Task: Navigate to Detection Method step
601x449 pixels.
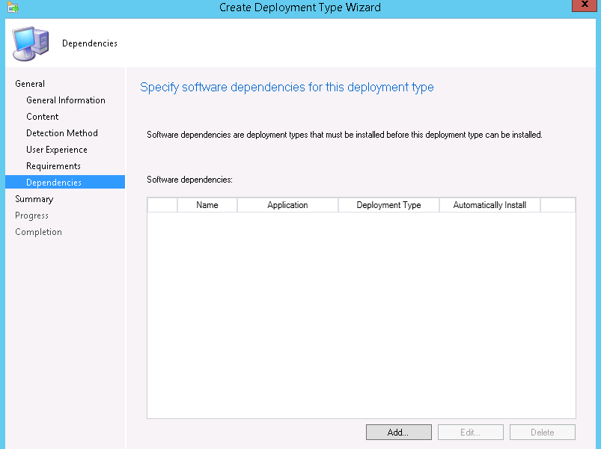Action: 62,133
